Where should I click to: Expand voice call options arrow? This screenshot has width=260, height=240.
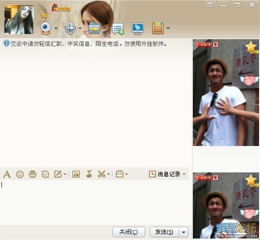coord(80,28)
